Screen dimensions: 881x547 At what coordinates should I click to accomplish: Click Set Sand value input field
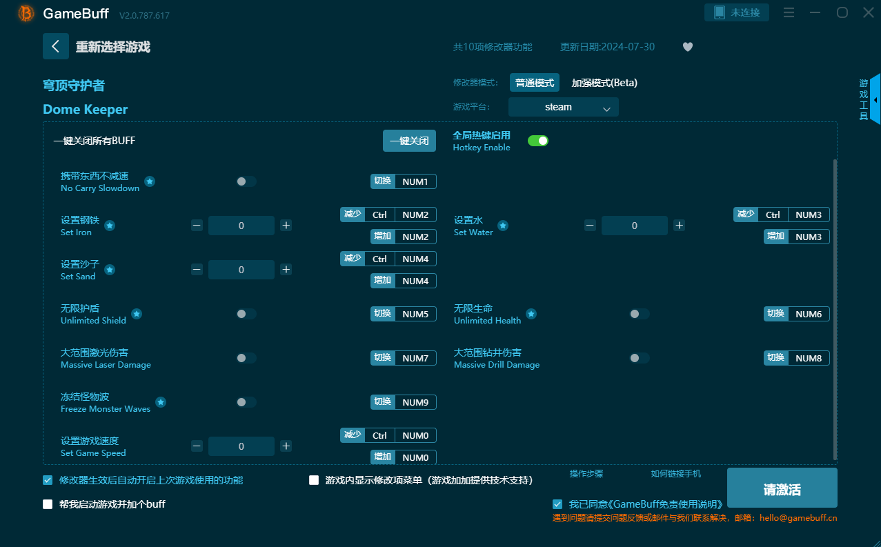tap(241, 270)
